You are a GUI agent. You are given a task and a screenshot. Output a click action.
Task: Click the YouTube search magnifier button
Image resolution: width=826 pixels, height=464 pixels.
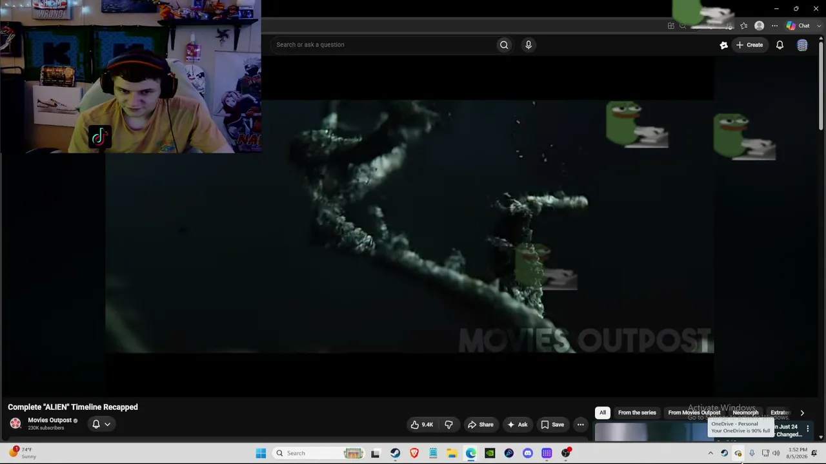[x=504, y=44]
